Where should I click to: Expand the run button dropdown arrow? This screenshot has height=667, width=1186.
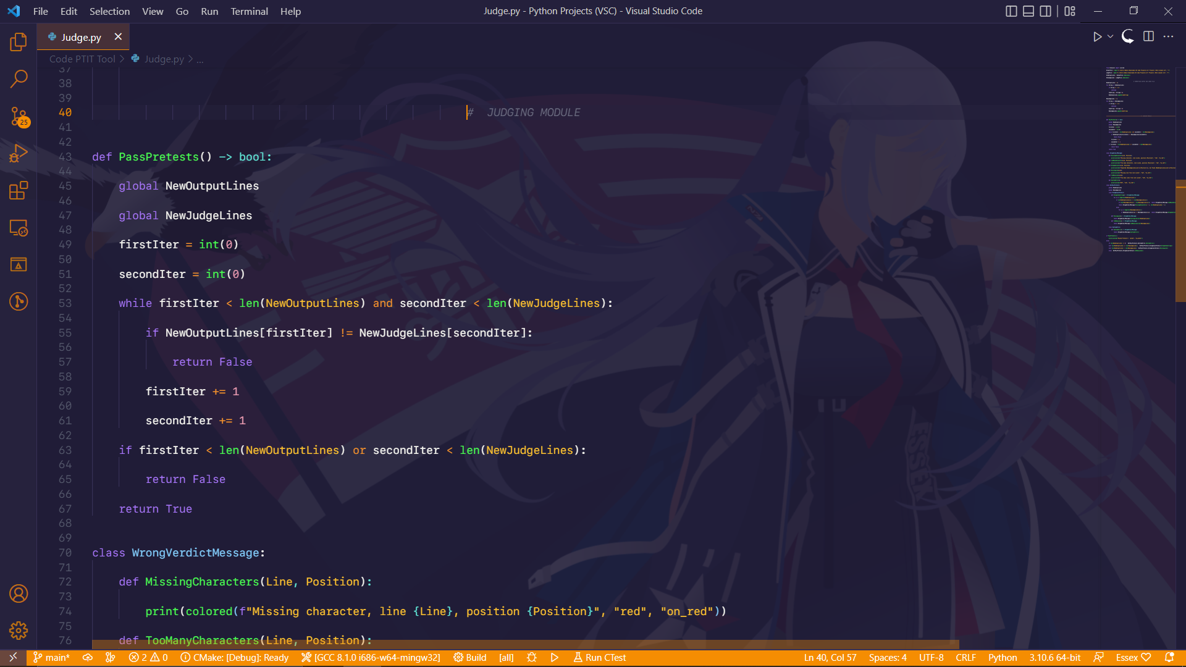pyautogui.click(x=1110, y=37)
